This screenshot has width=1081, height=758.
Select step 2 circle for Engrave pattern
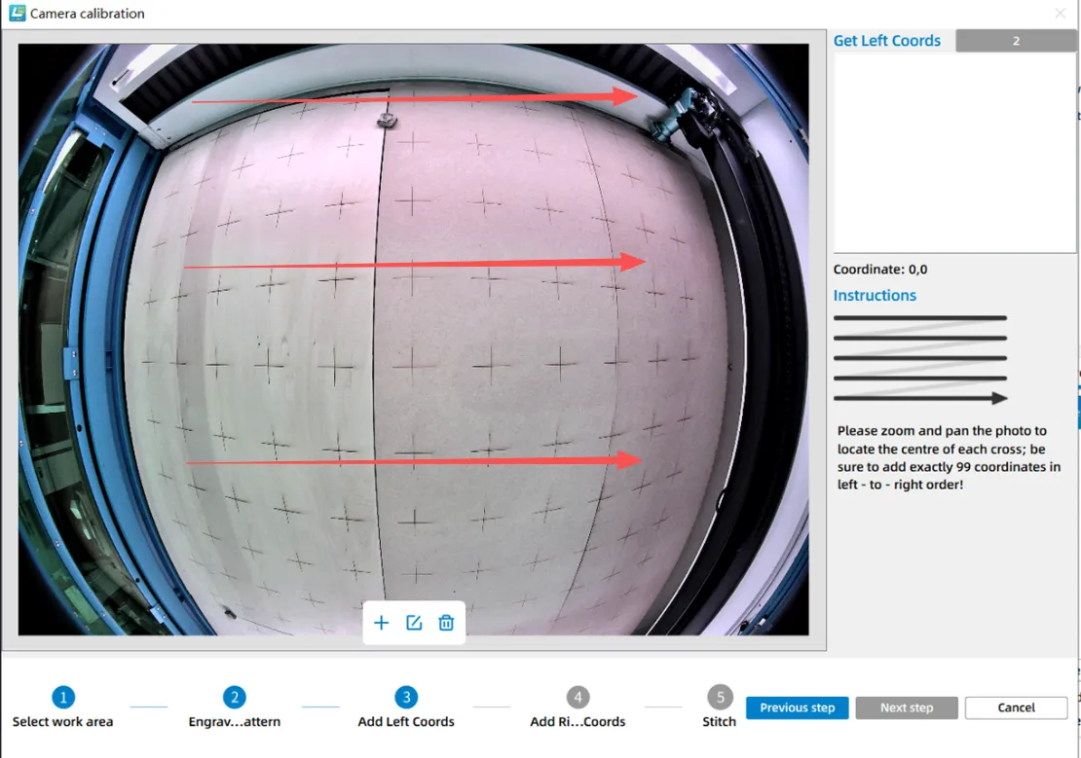[x=234, y=697]
